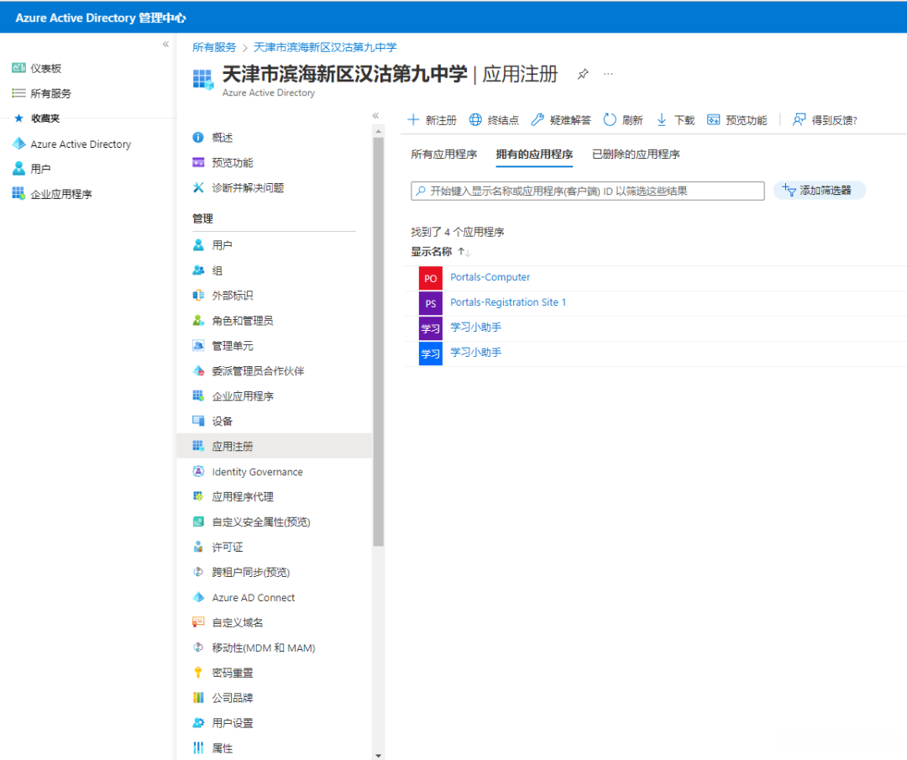Click the resource menu vertical scrollbar thumb

click(378, 341)
